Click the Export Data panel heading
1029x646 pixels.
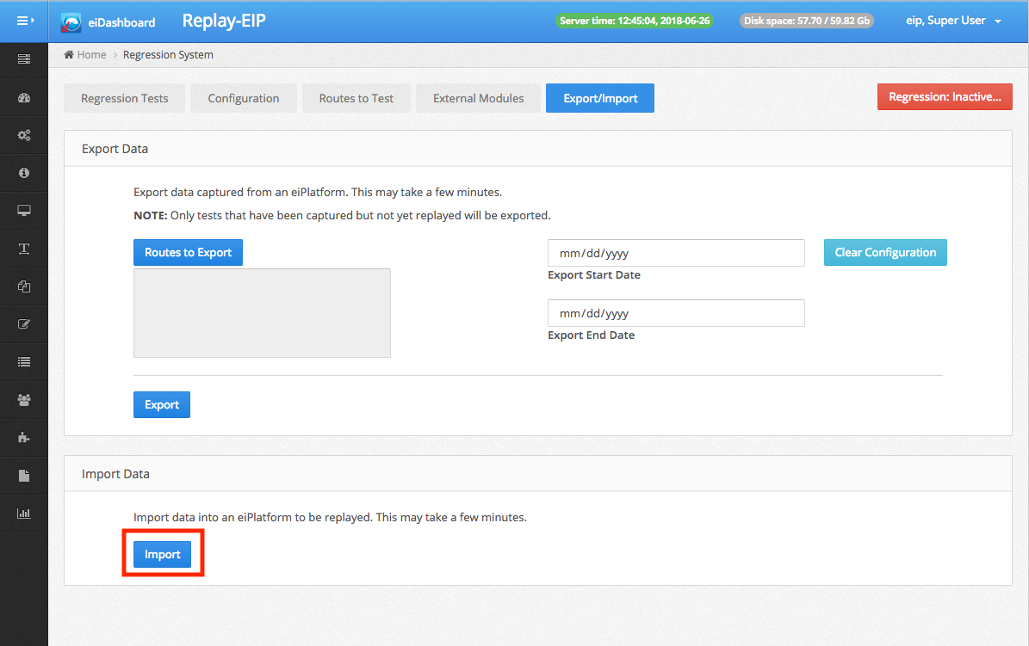coord(115,149)
